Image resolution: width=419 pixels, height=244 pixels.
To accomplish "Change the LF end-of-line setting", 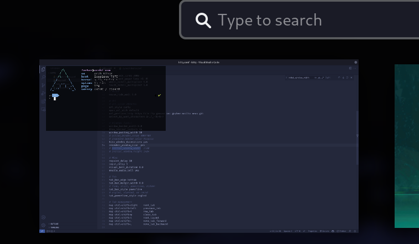I will [x=304, y=231].
